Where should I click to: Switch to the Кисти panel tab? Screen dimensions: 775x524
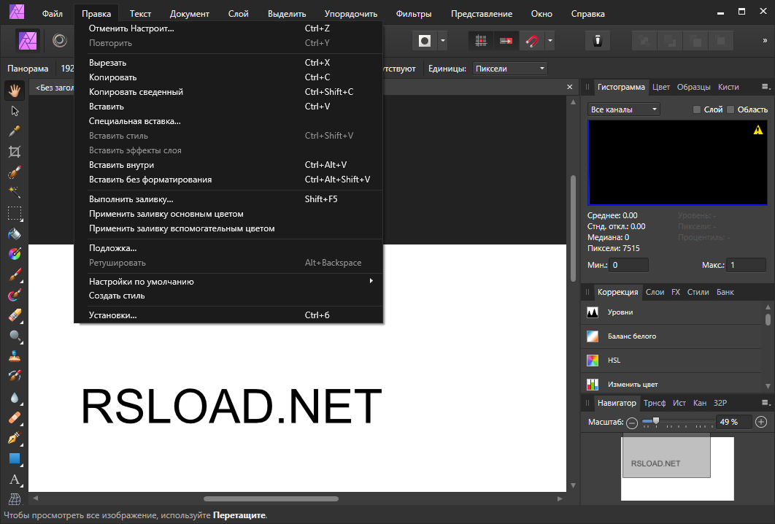tap(728, 87)
